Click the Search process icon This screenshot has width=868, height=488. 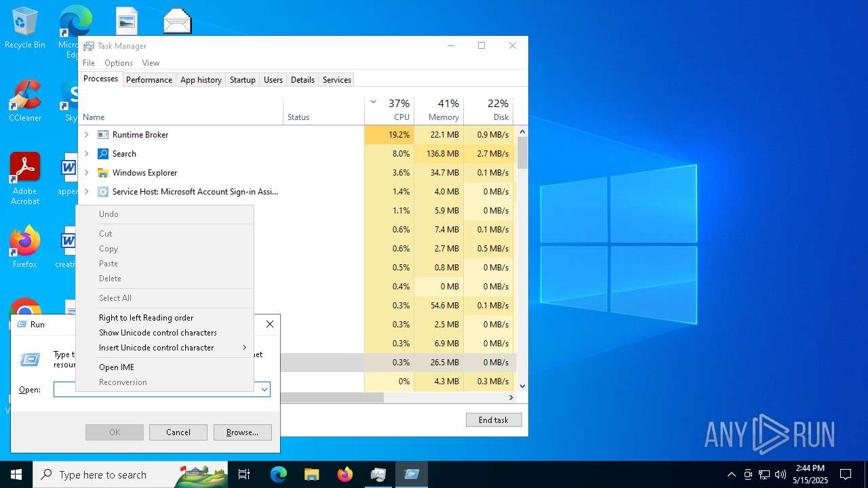pos(103,154)
